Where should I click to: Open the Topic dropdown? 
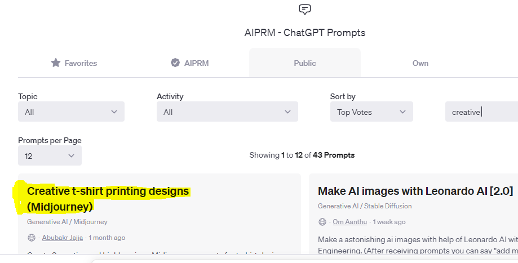tap(72, 112)
